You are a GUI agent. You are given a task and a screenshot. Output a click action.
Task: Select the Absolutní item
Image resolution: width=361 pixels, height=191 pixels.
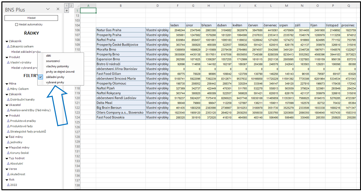click(x=16, y=164)
